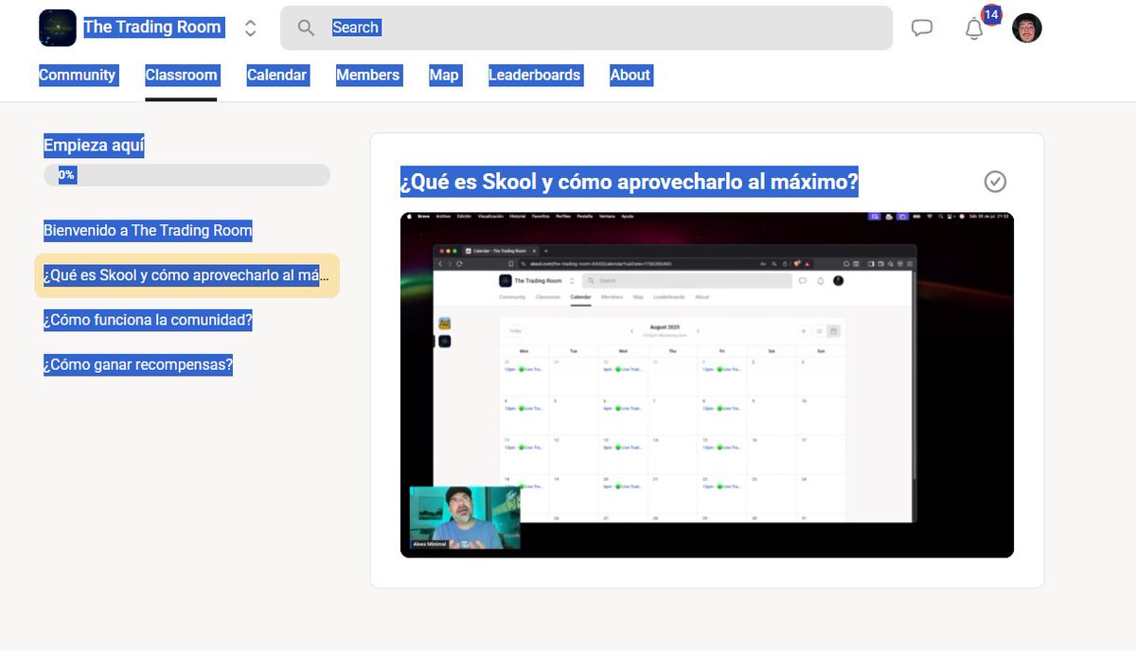
Task: Open the user profile avatar
Action: [1027, 27]
